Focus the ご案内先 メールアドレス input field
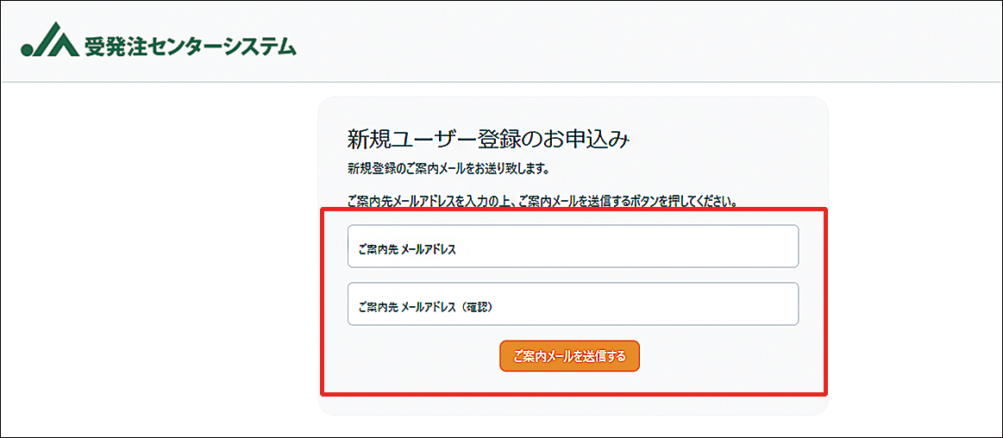The image size is (1003, 438). point(574,247)
